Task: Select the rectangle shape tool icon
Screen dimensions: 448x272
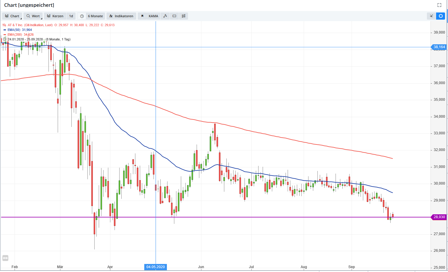Action: click(x=174, y=16)
